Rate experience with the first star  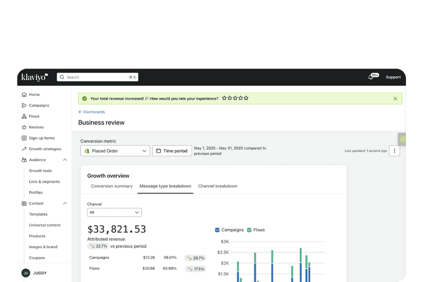pos(224,98)
